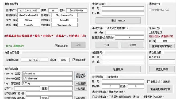
Task: Click the 清空礼物箱 button
Action: (x=162, y=69)
